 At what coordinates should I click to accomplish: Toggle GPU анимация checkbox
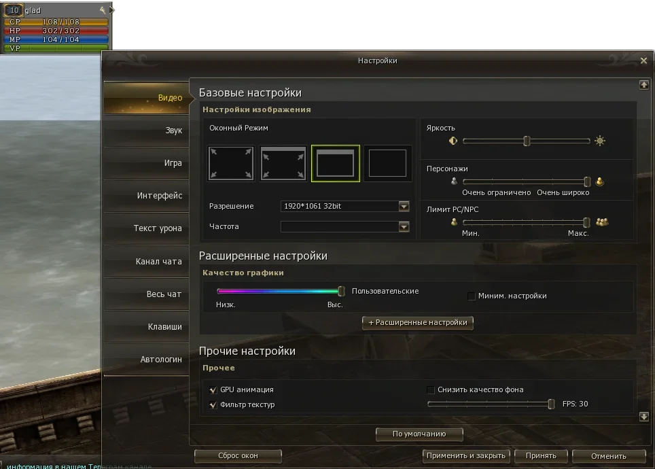[x=213, y=389]
